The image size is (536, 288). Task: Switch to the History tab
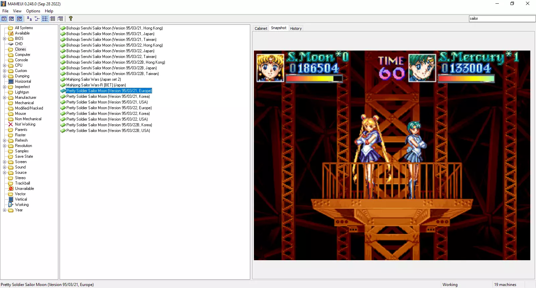(296, 28)
